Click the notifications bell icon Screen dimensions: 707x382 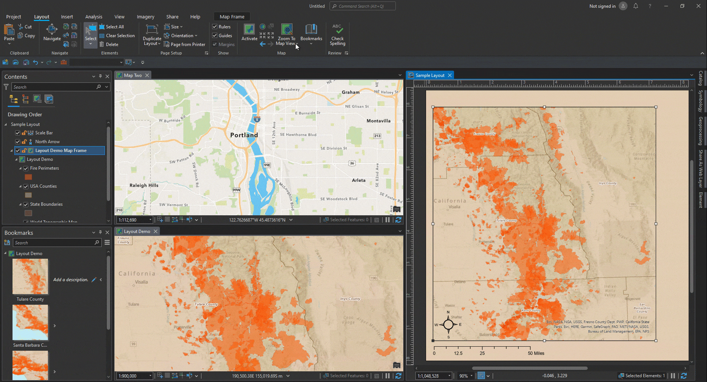click(636, 6)
